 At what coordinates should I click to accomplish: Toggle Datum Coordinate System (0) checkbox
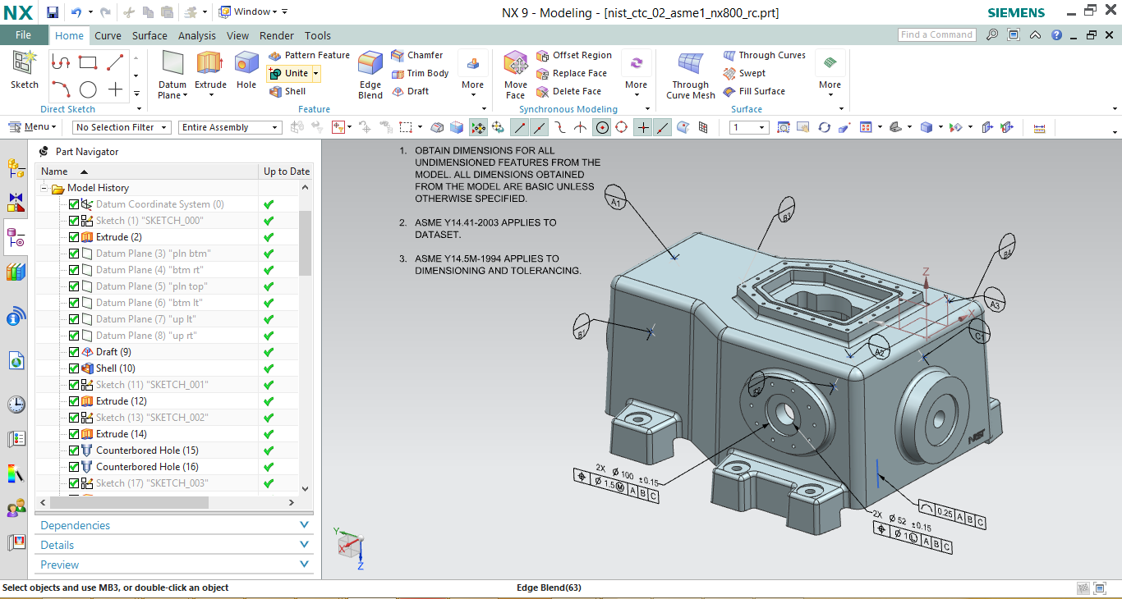pos(74,204)
